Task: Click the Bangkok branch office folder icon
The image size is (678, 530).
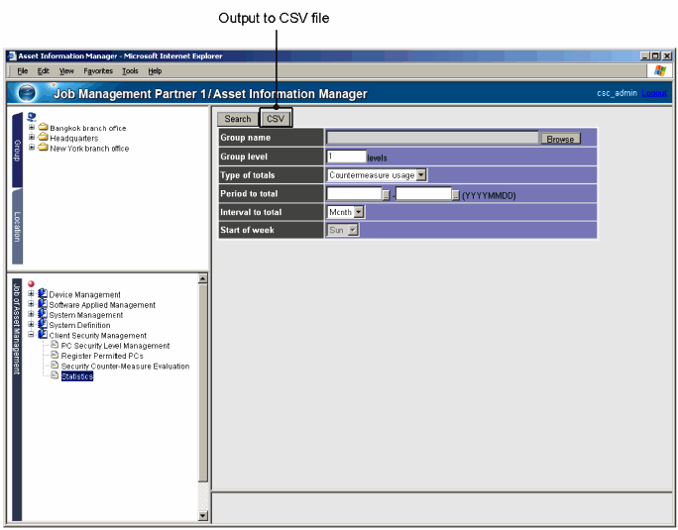Action: 44,128
